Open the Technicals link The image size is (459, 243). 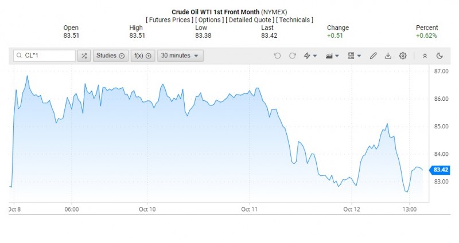point(294,20)
